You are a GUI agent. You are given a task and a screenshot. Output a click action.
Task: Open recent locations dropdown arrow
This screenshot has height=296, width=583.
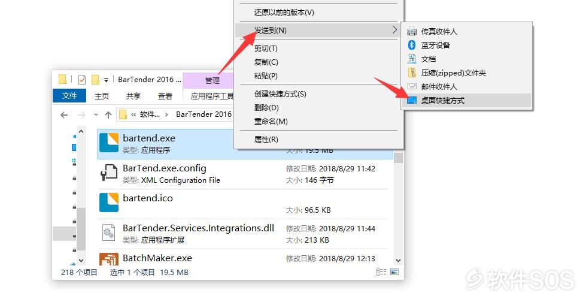coord(96,114)
